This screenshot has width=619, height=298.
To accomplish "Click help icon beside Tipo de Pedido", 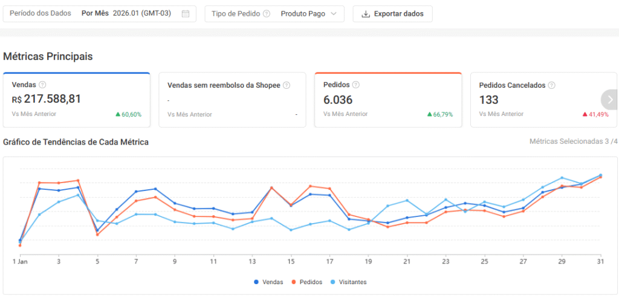I will [x=267, y=14].
